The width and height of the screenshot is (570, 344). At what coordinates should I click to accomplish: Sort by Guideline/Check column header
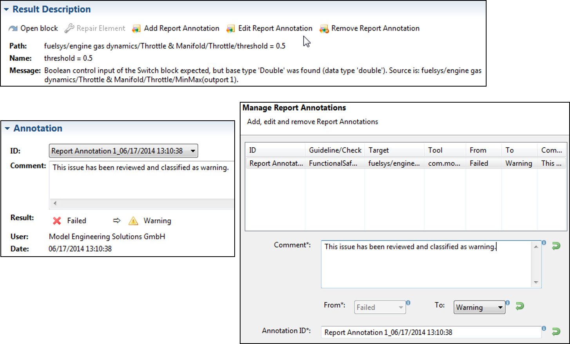pyautogui.click(x=335, y=150)
